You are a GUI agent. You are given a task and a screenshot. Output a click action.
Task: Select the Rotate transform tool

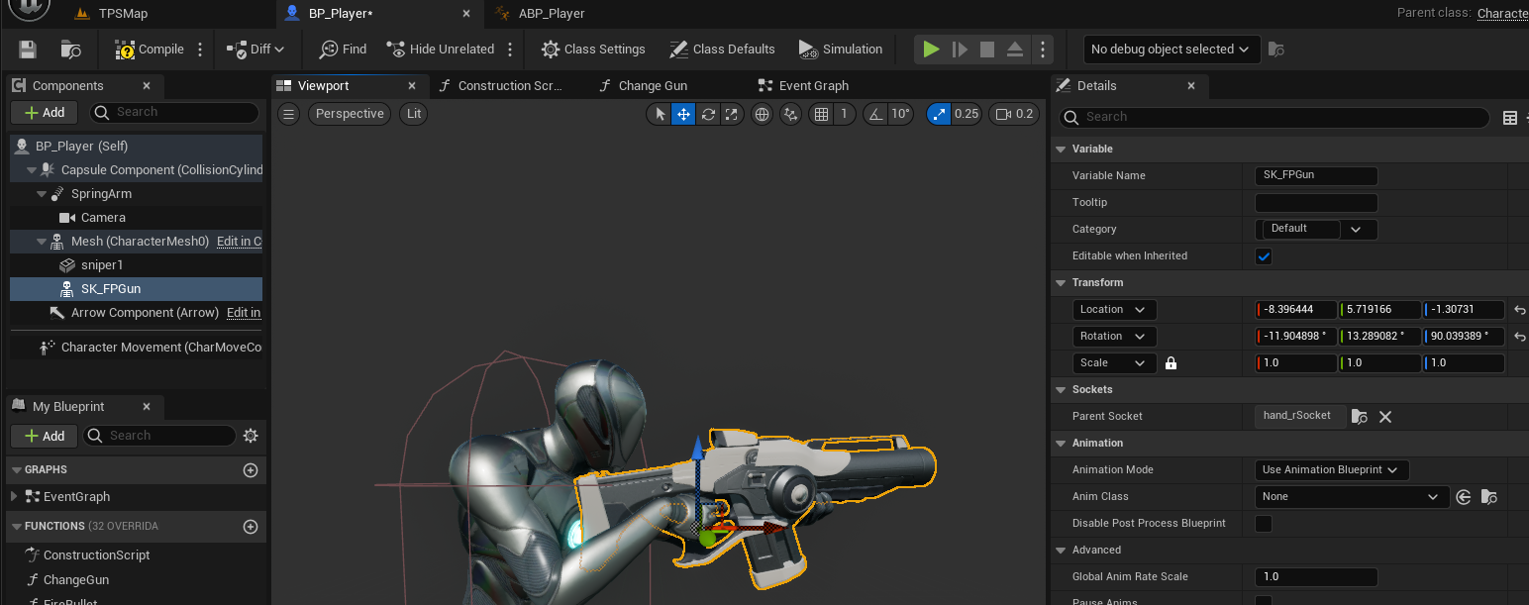pyautogui.click(x=708, y=114)
